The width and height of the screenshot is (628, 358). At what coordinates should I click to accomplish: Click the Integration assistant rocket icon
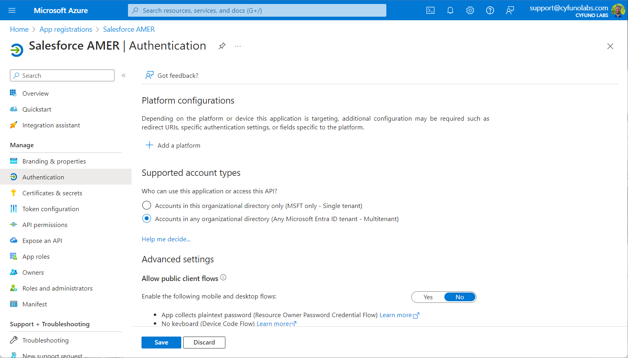click(x=14, y=125)
